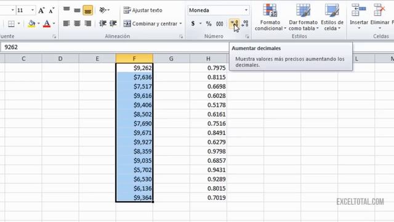Apply percent style format
The height and width of the screenshot is (222, 394).
[209, 23]
